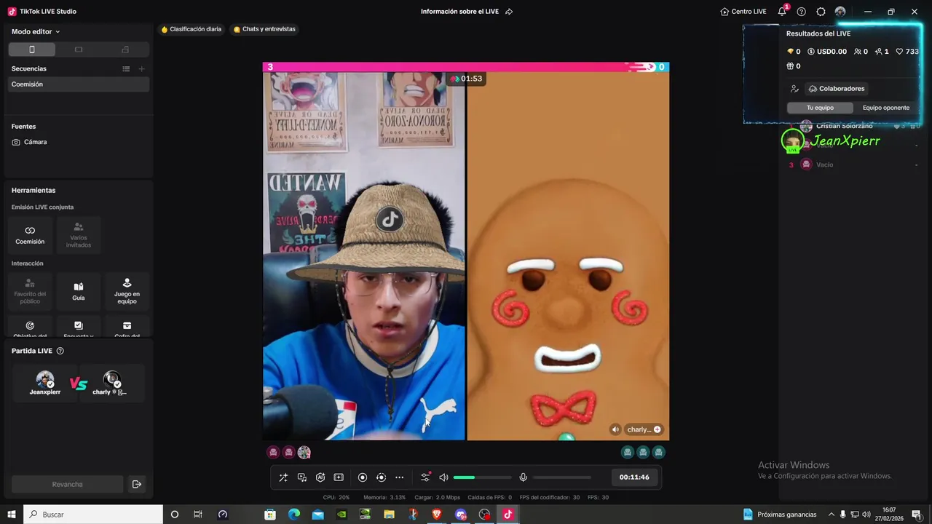Click the Memoria: 3.13% status text
This screenshot has width=932, height=524.
pyautogui.click(x=384, y=498)
